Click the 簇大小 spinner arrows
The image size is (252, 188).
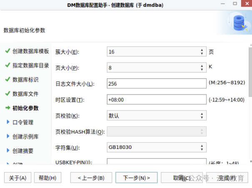202,51
